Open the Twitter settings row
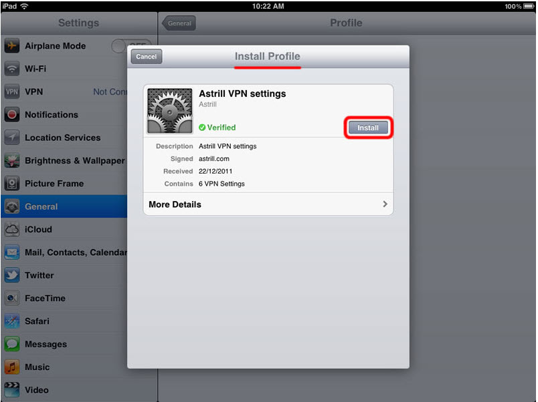 click(x=64, y=275)
